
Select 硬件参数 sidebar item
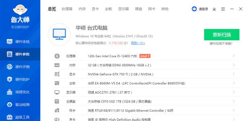tap(20, 54)
